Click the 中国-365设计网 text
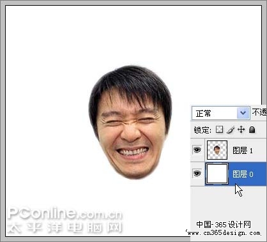The width and height of the screenshot is (267, 242). [x=224, y=224]
